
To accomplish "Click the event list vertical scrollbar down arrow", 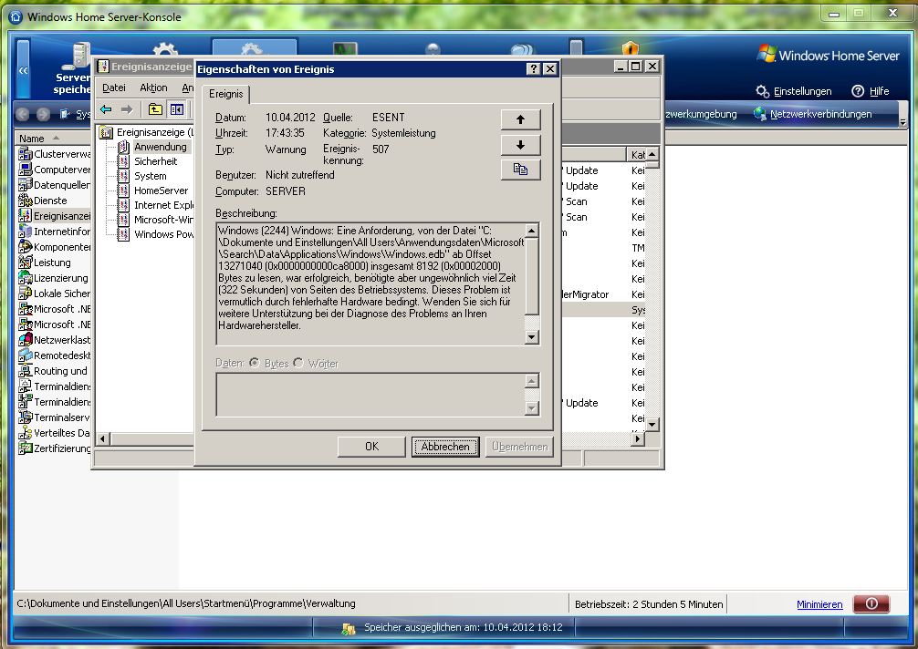I will [652, 424].
